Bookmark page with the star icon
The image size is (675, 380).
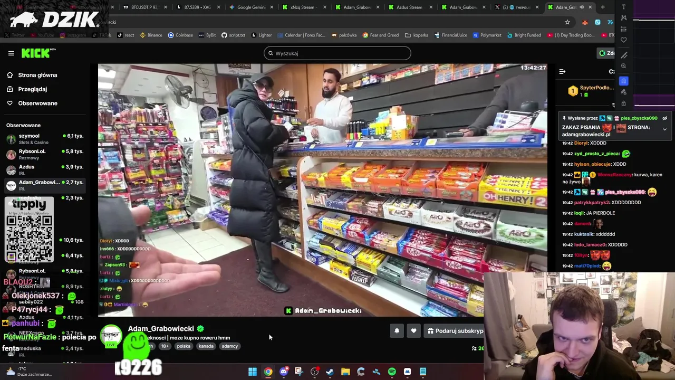click(567, 22)
